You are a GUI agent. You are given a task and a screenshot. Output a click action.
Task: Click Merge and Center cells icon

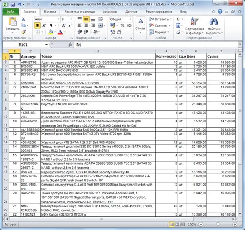pyautogui.click(x=100, y=26)
